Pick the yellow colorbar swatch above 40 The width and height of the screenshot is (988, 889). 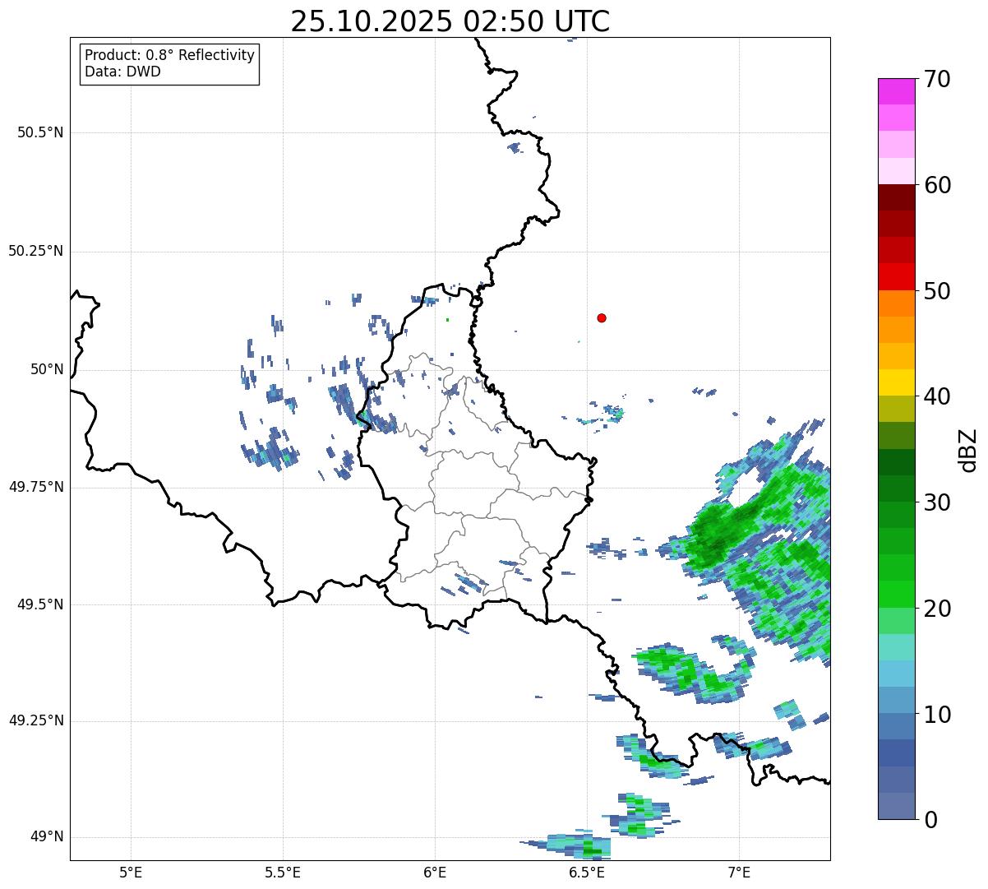(x=896, y=382)
